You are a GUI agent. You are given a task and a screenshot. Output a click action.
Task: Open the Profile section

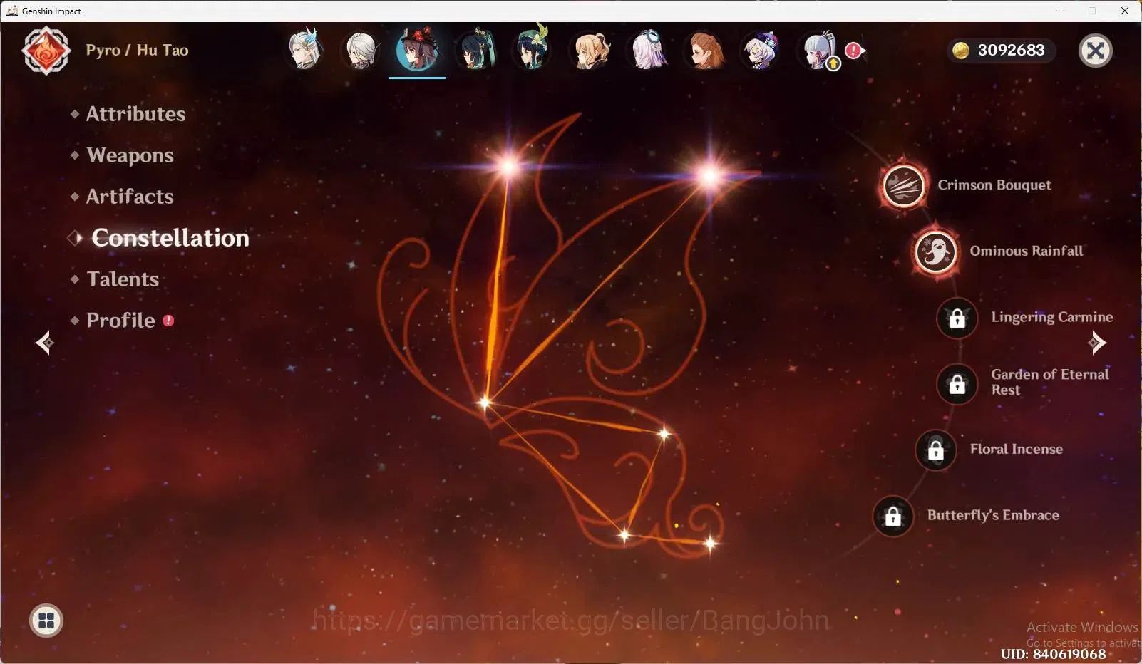(120, 321)
